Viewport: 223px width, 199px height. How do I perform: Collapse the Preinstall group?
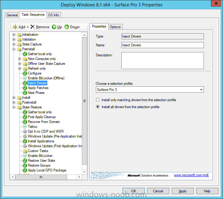click(x=14, y=49)
